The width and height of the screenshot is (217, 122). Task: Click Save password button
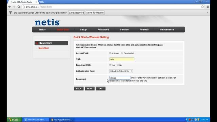click(76, 13)
